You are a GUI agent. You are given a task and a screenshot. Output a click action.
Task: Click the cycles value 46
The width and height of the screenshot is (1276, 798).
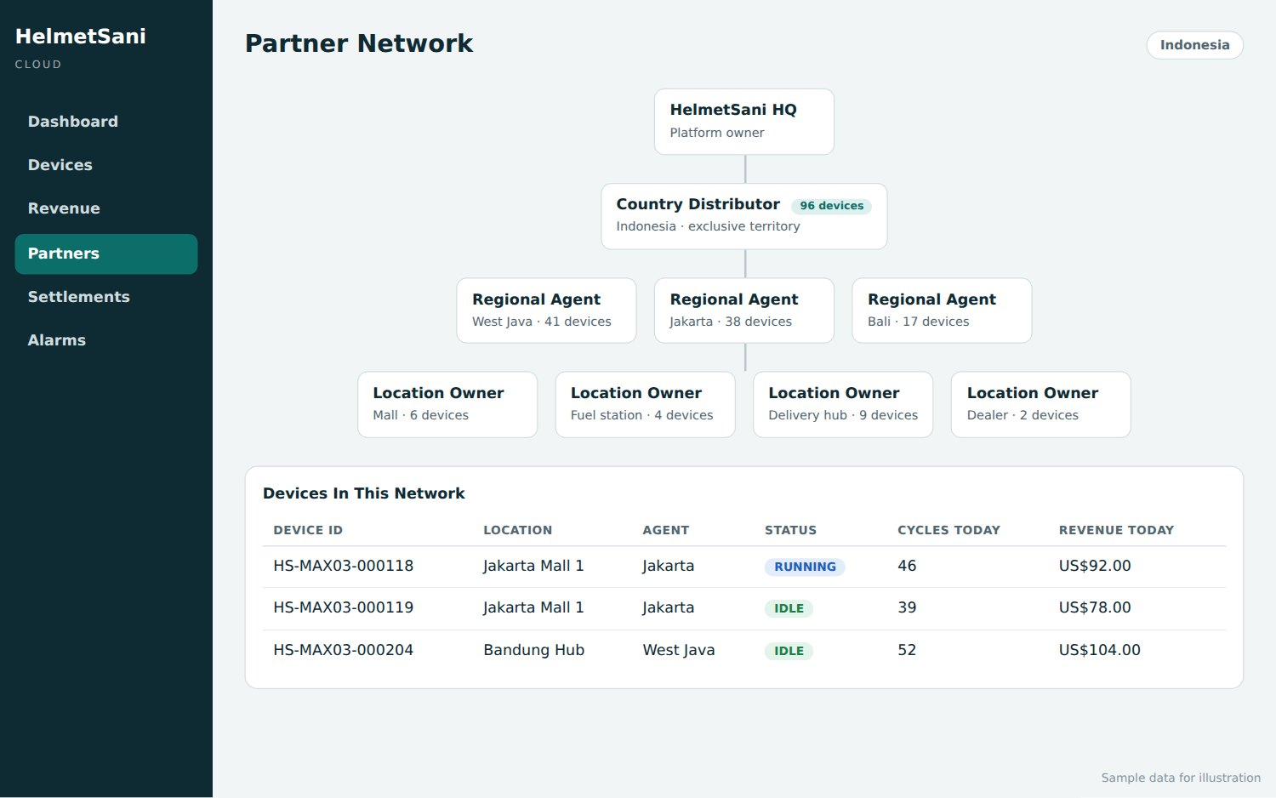[x=907, y=566]
